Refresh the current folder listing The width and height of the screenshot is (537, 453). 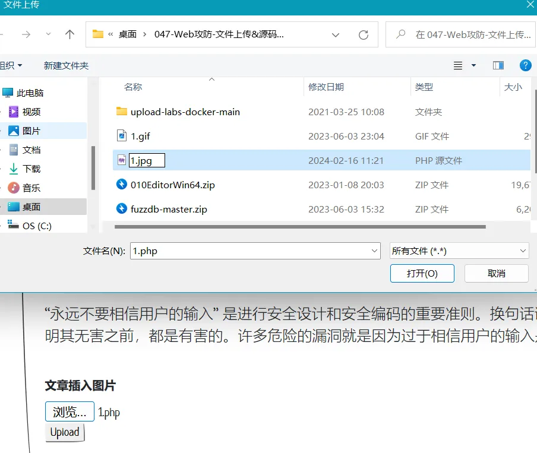tap(364, 34)
